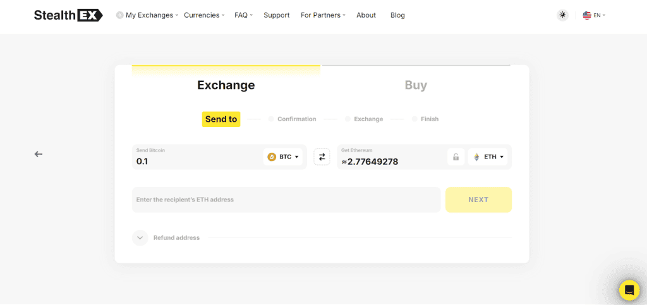Click the My Exchanges circle icon
Screen dimensions: 647x305
point(119,15)
